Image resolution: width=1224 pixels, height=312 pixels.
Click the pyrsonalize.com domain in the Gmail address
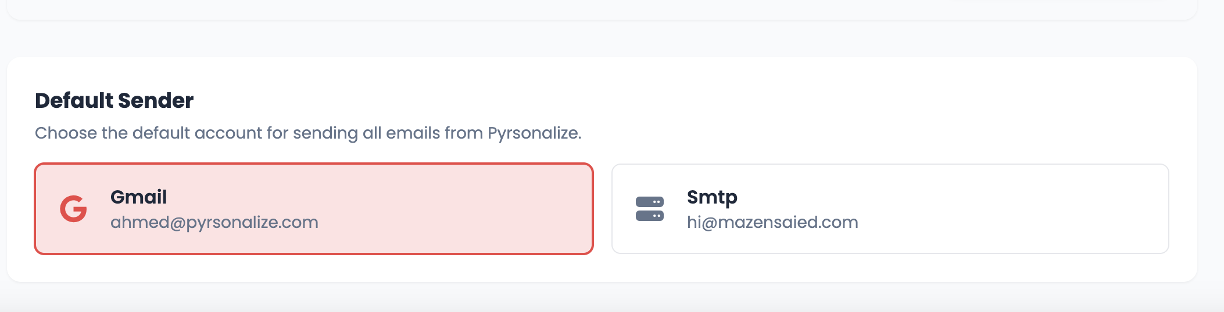252,223
